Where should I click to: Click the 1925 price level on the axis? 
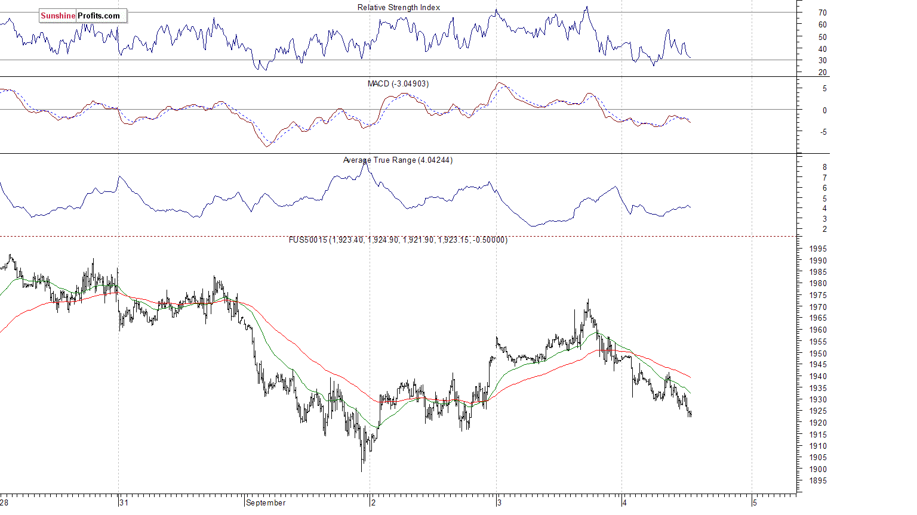(818, 411)
